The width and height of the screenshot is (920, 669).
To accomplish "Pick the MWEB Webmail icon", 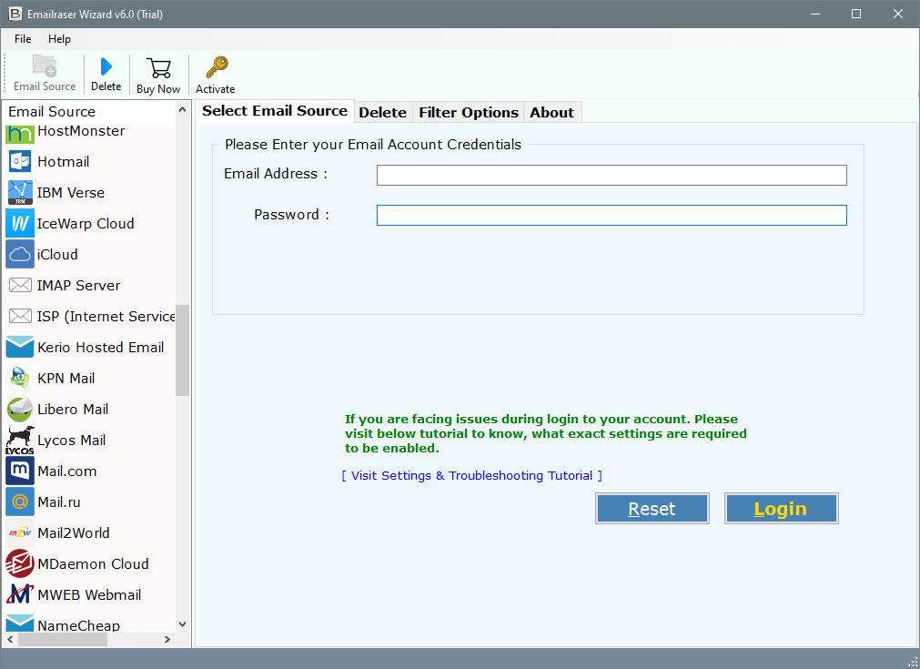I will pos(20,594).
